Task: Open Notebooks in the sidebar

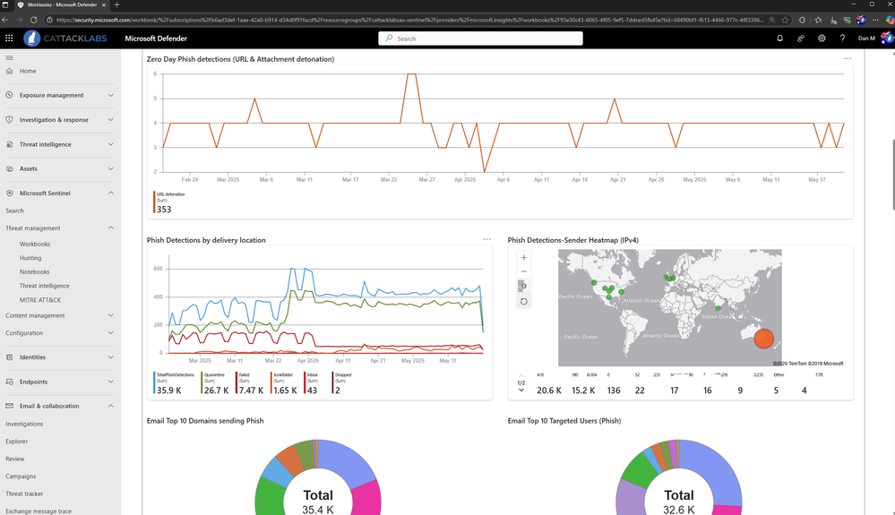Action: (x=34, y=272)
